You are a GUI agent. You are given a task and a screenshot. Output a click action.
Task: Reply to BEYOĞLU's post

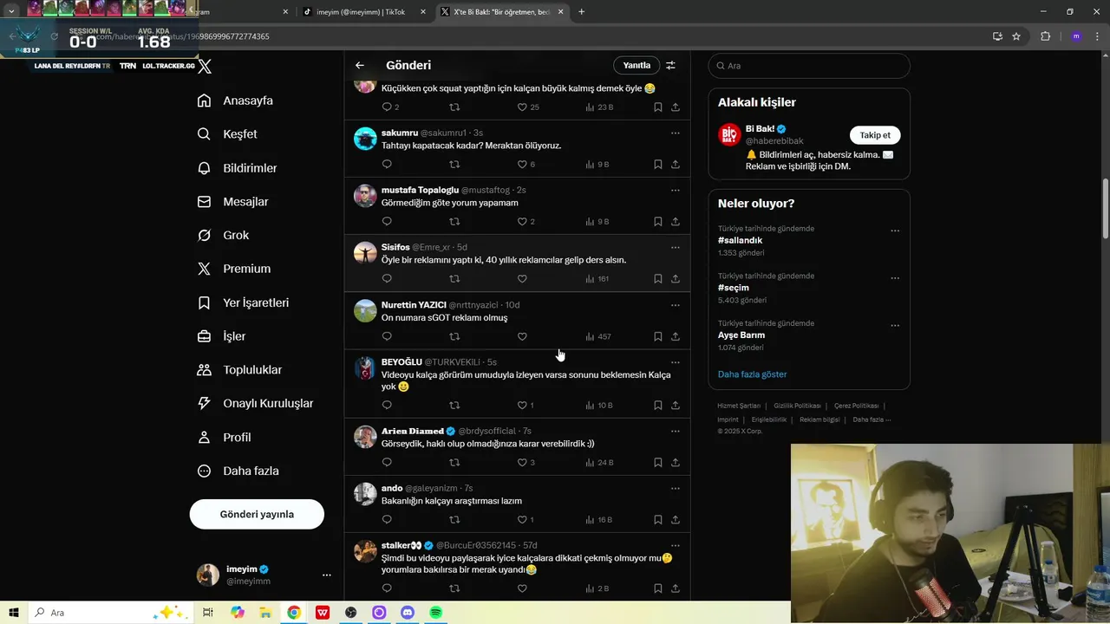click(387, 406)
